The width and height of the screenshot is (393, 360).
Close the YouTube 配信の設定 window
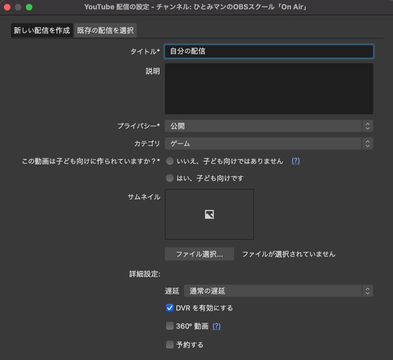7,7
